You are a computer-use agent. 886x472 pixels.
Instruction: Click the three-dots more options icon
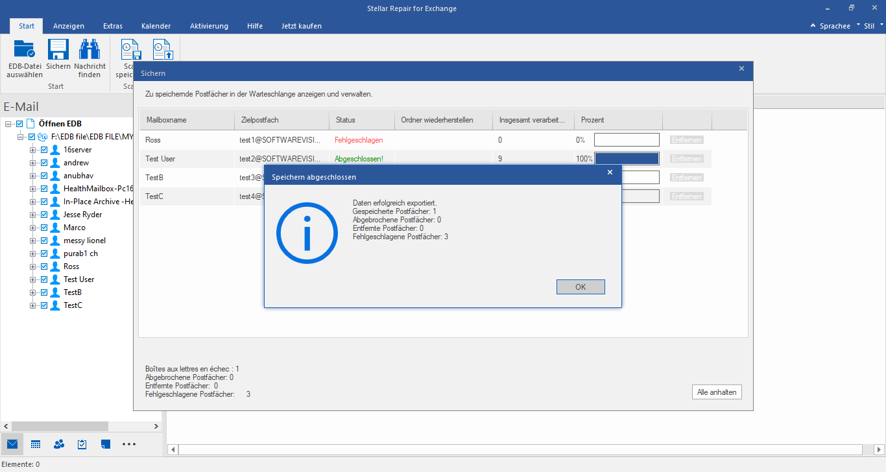[129, 444]
